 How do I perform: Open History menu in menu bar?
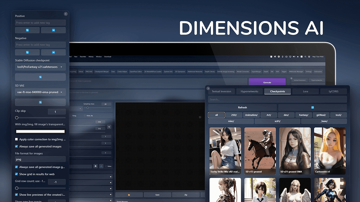91,57
